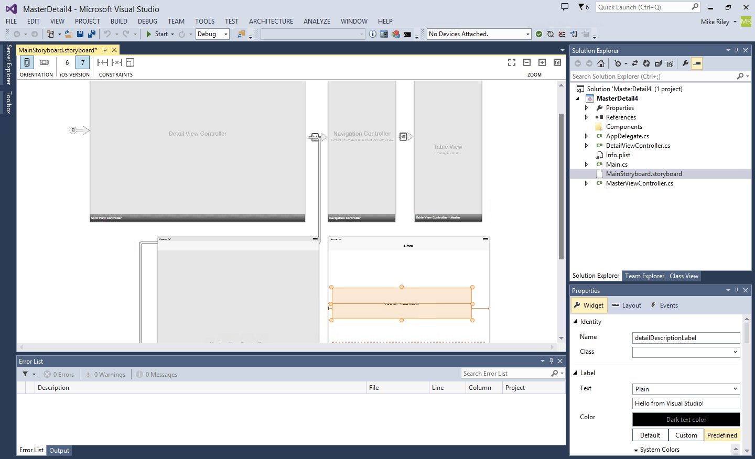Click the green check Mac agent icon
Image resolution: width=755 pixels, height=459 pixels.
(x=539, y=34)
